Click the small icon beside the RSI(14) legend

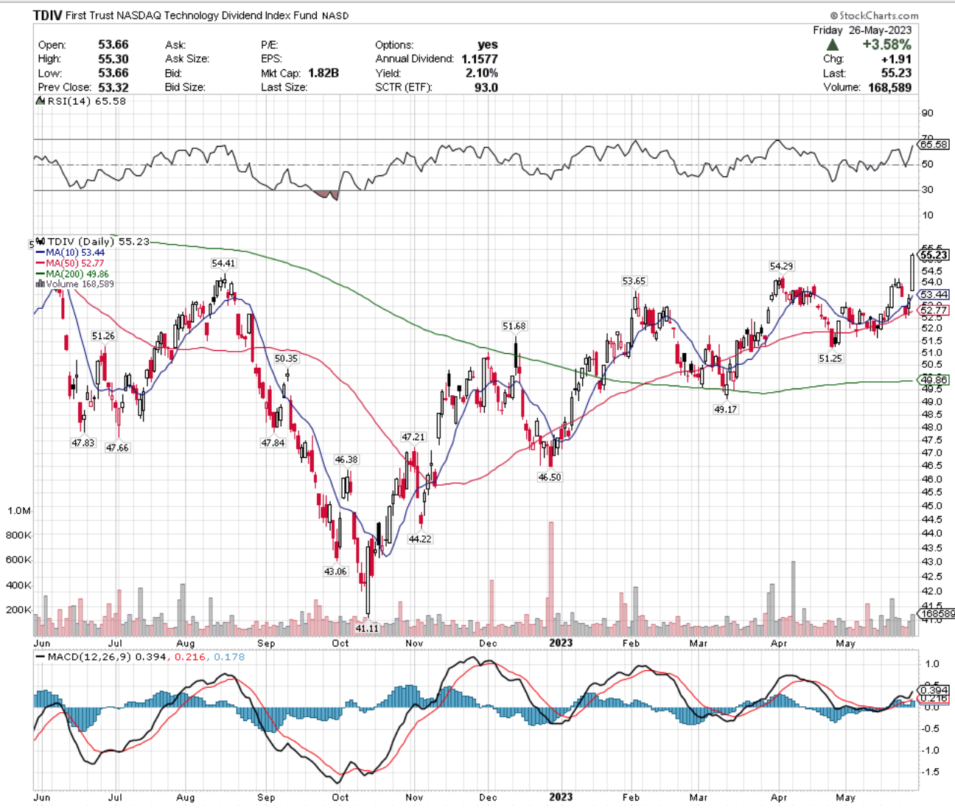(x=41, y=101)
